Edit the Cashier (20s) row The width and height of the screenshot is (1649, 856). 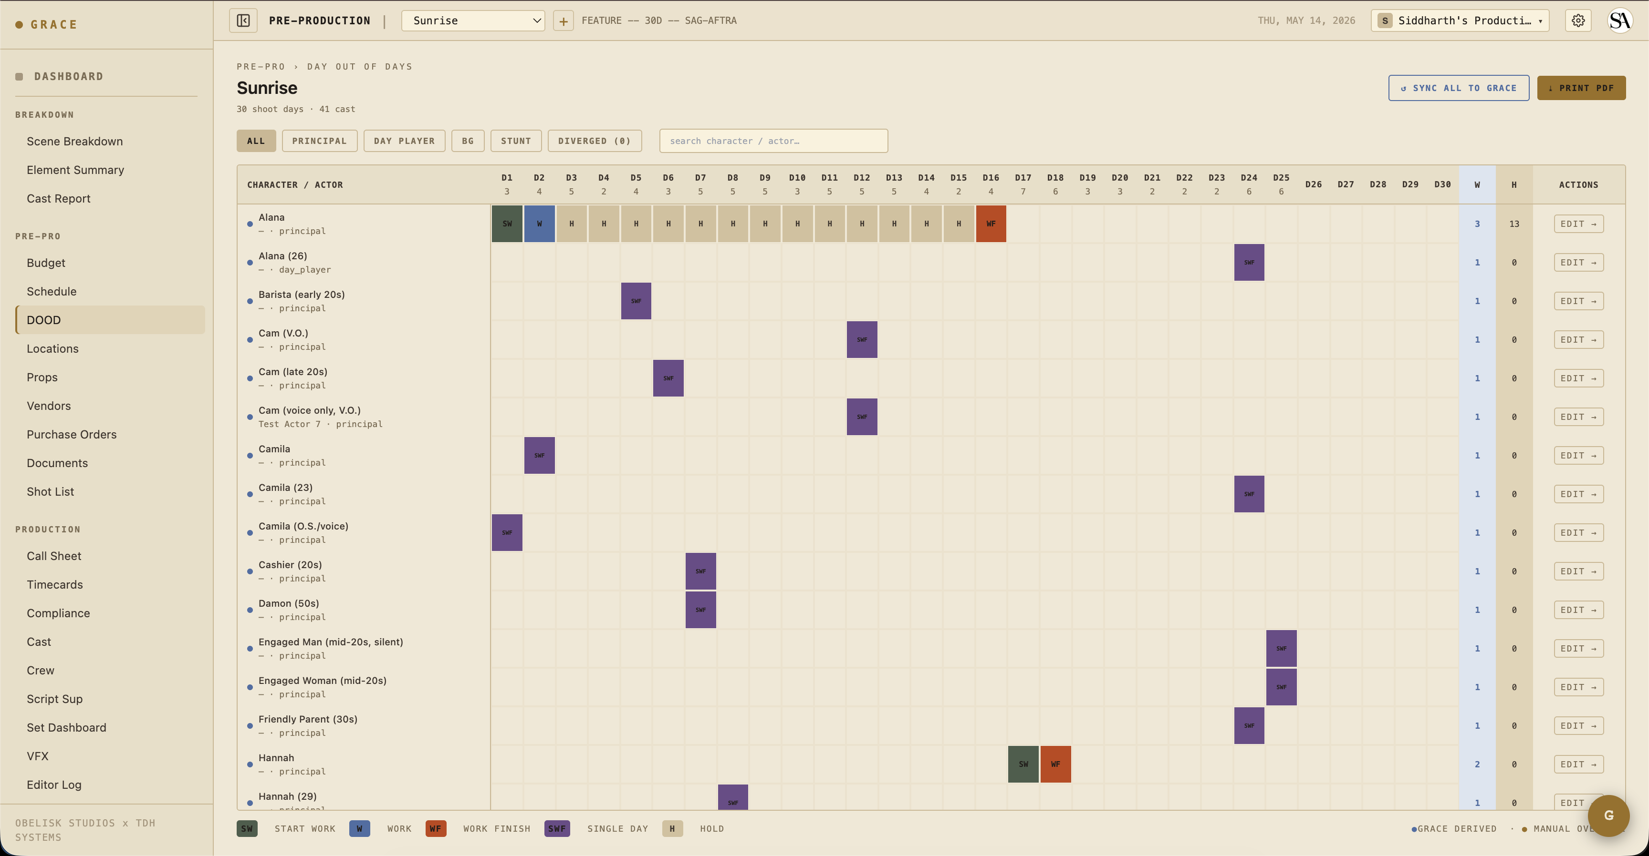(x=1578, y=571)
